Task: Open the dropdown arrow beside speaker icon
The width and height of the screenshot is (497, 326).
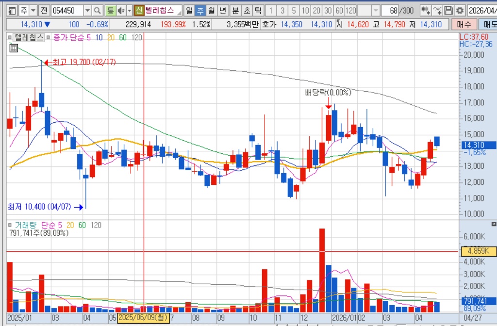Action: pos(129,11)
